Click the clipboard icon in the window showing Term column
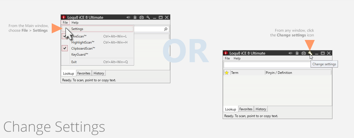This screenshot has width=354, height=138. click(297, 53)
